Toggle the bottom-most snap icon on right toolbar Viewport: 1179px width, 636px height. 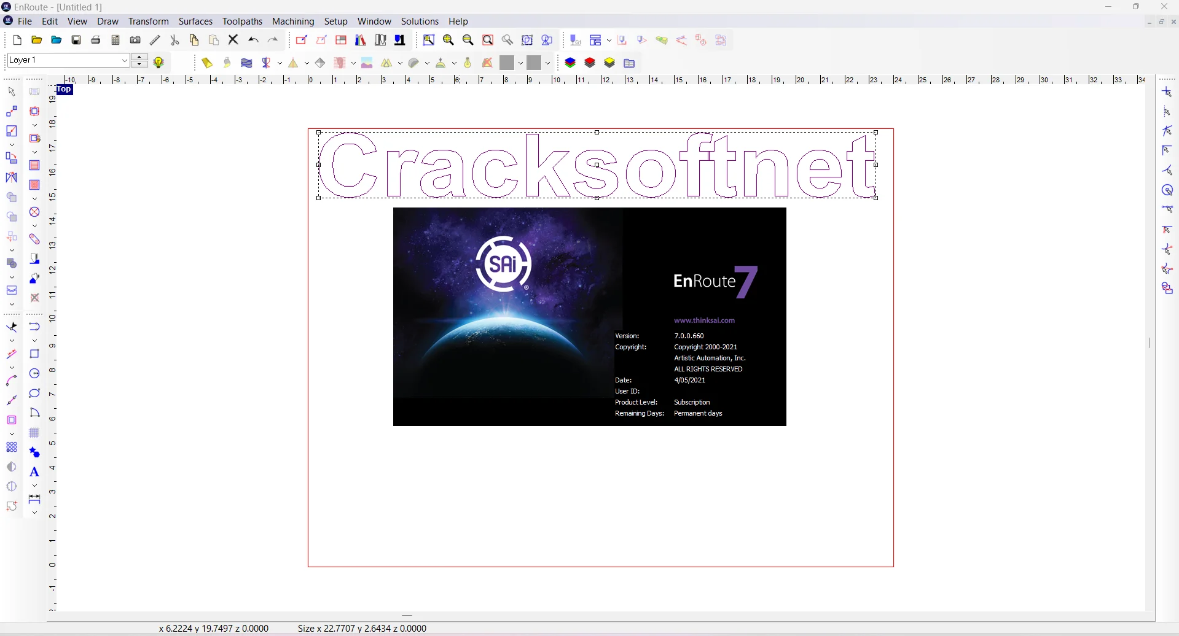pyautogui.click(x=1168, y=289)
